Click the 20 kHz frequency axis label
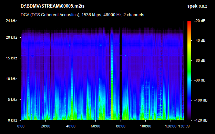The image size is (215, 134). tap(11, 37)
